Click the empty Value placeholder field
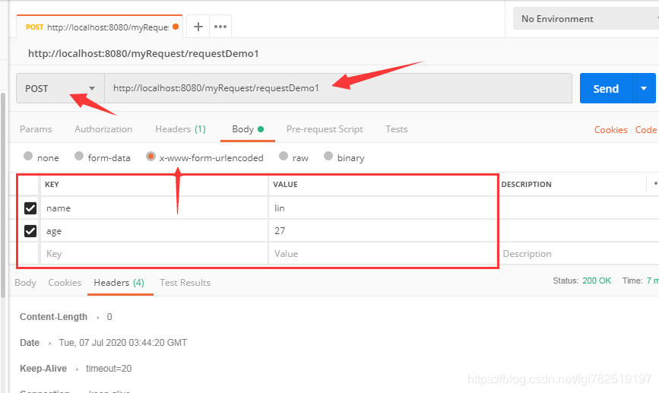The height and width of the screenshot is (393, 659). pos(382,253)
